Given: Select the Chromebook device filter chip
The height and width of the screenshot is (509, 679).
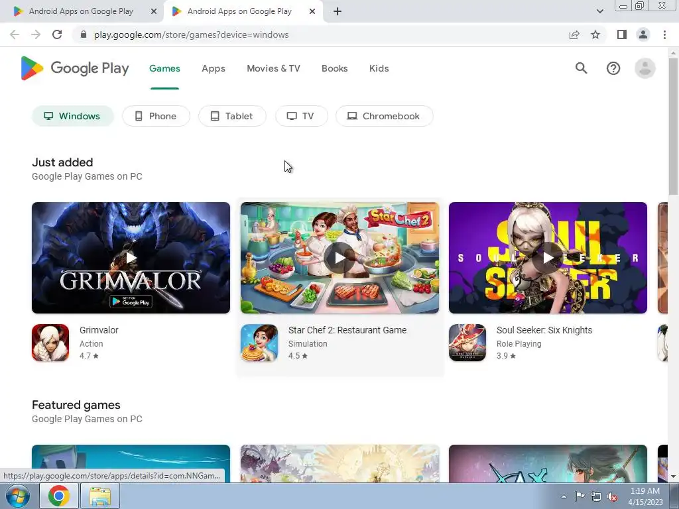Looking at the screenshot, I should click(x=385, y=116).
